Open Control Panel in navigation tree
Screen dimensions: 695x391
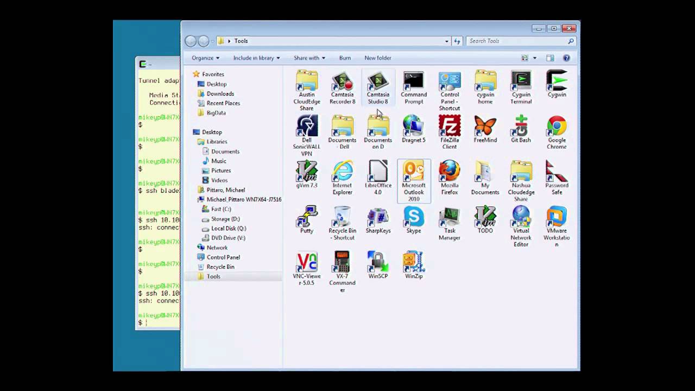coord(223,257)
